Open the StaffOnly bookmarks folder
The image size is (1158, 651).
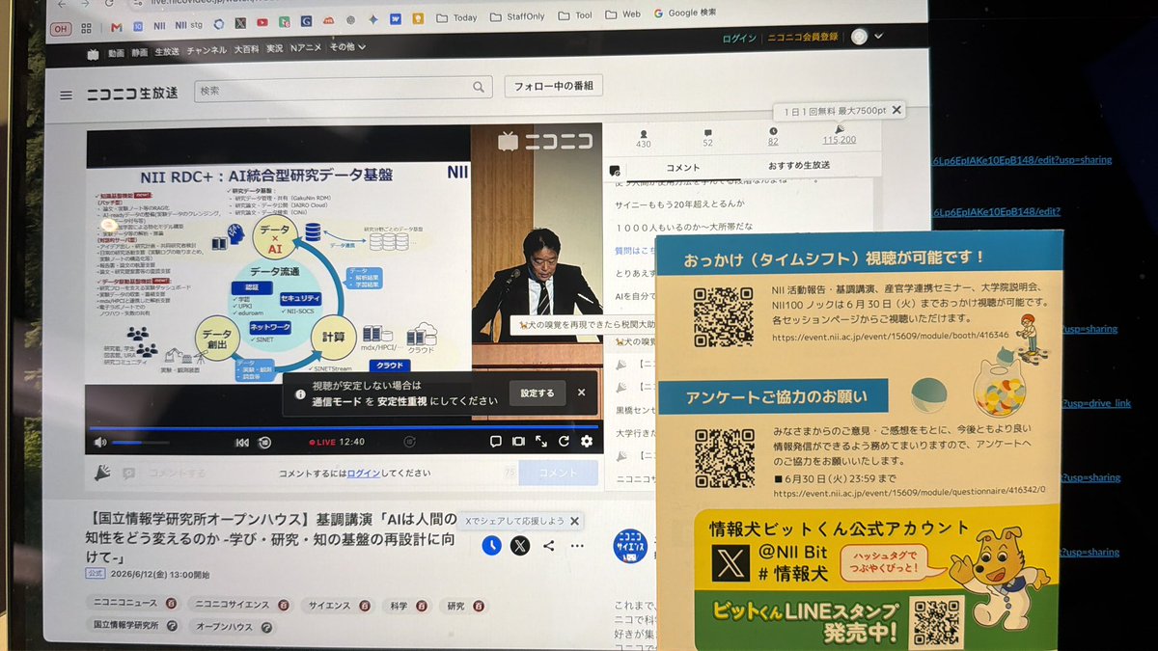point(517,16)
